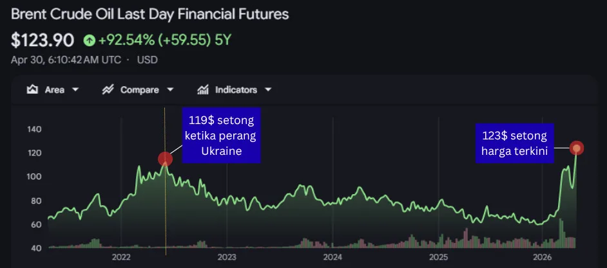The width and height of the screenshot is (607, 268).
Task: Click the Brent Crude Oil title
Action: click(x=149, y=13)
